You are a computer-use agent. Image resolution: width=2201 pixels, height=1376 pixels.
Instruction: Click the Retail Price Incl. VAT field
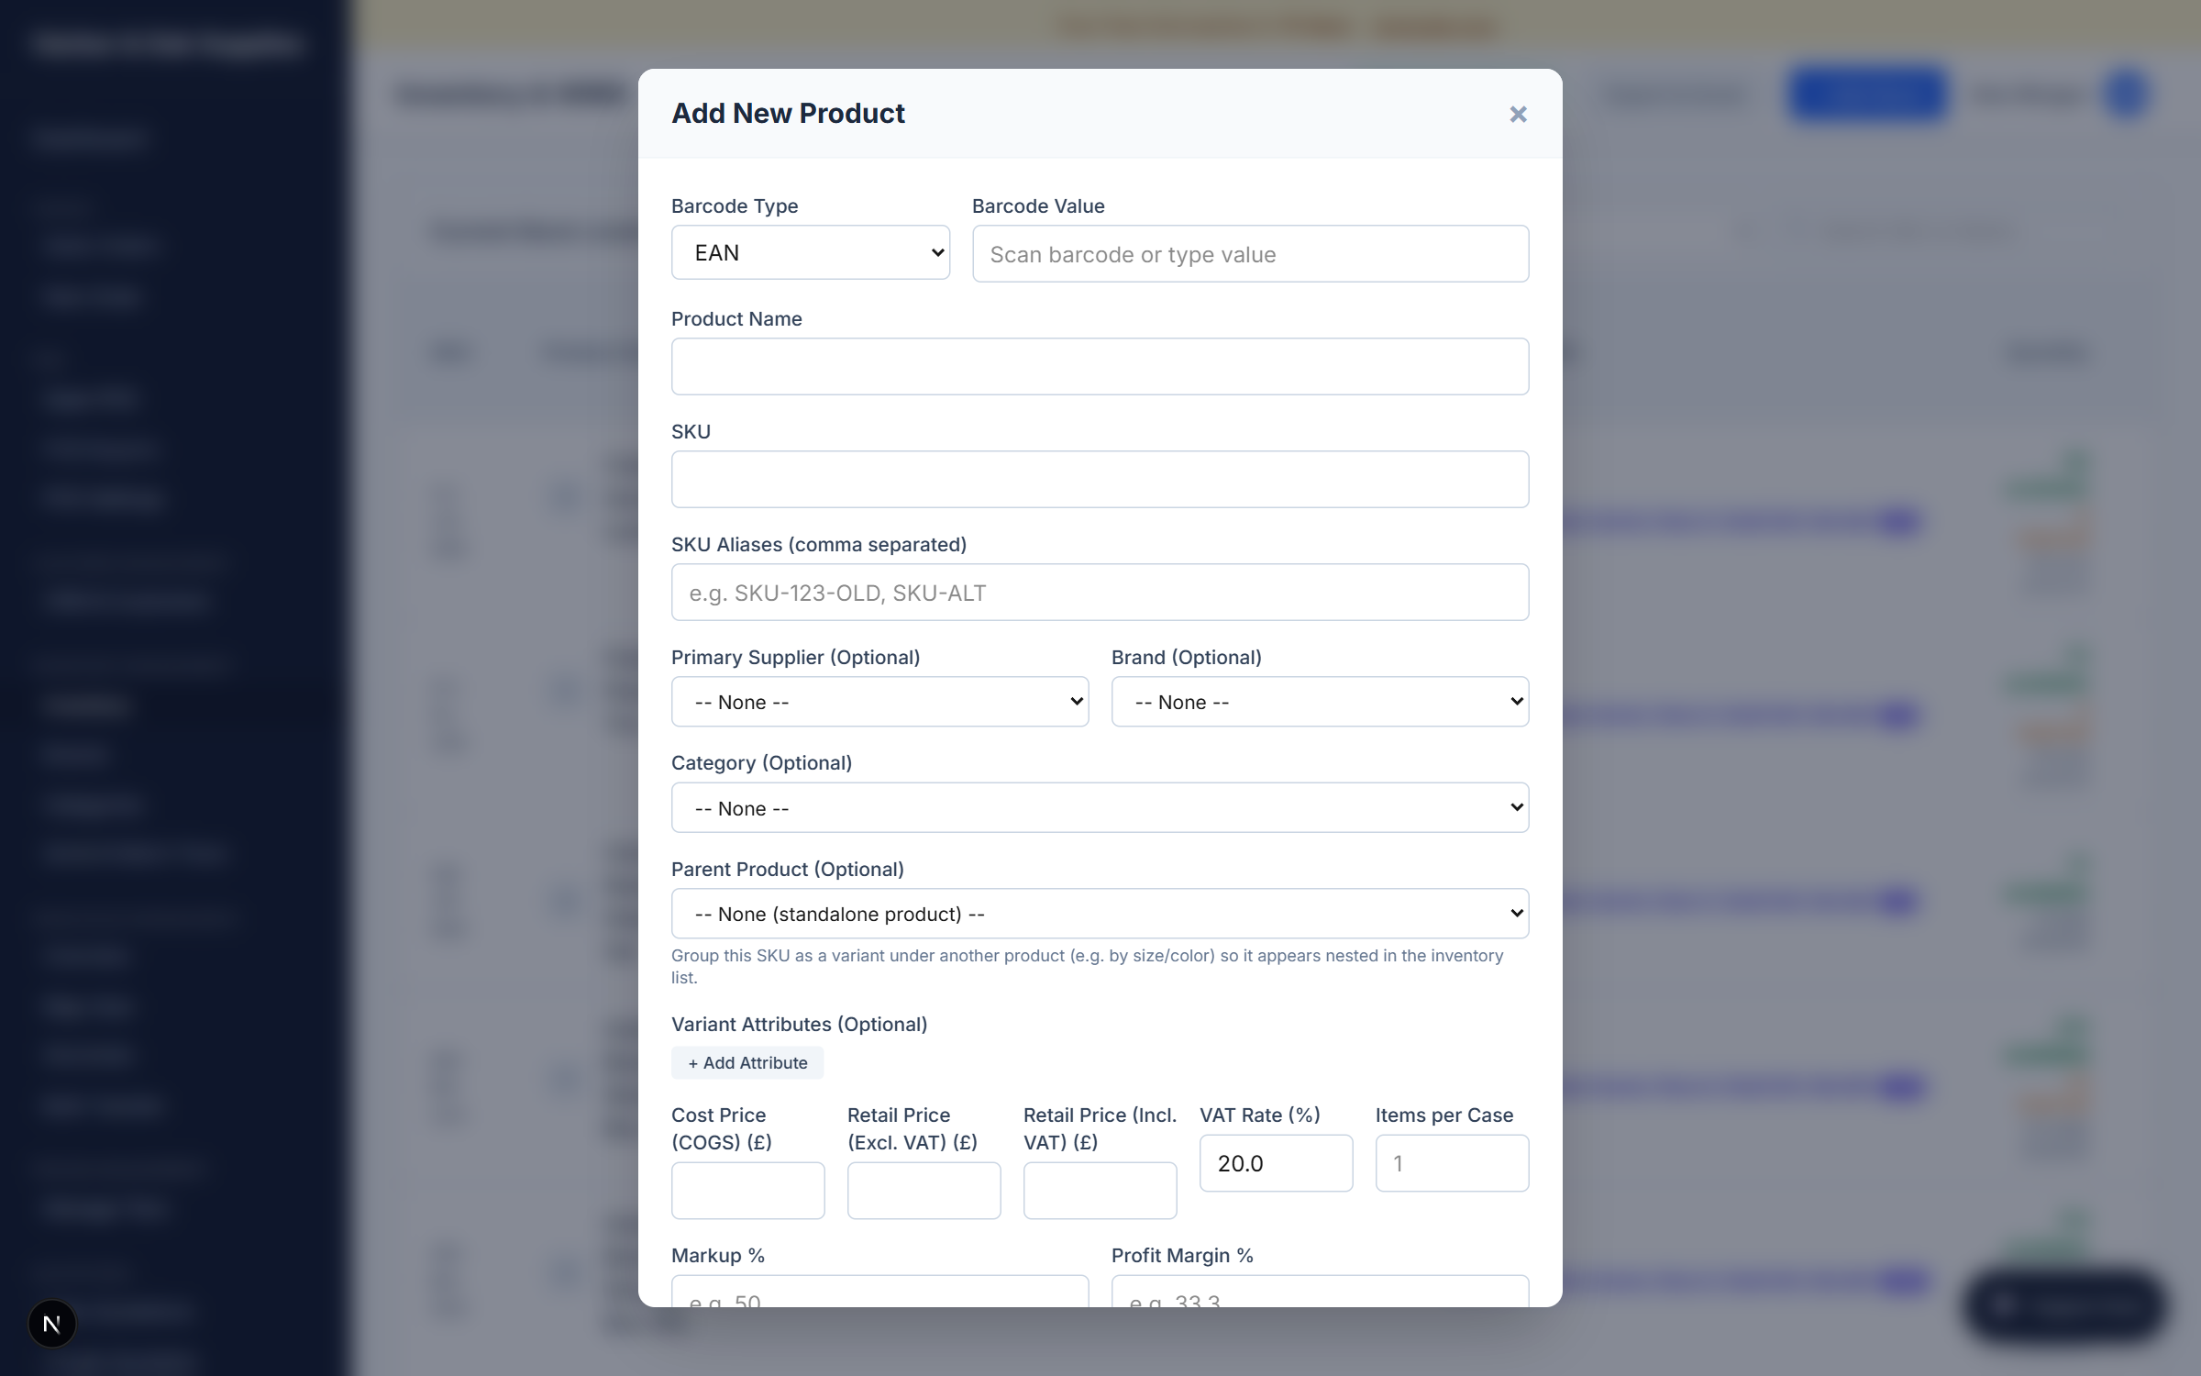point(1100,1191)
